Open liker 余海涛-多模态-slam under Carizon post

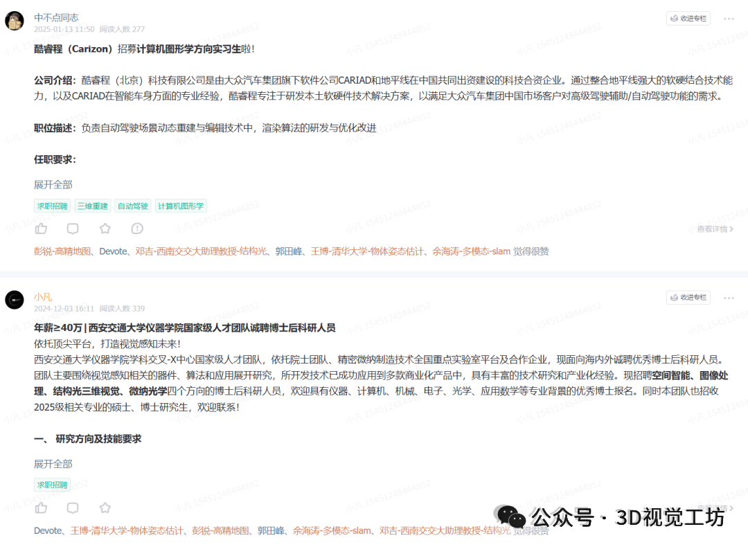tap(472, 251)
